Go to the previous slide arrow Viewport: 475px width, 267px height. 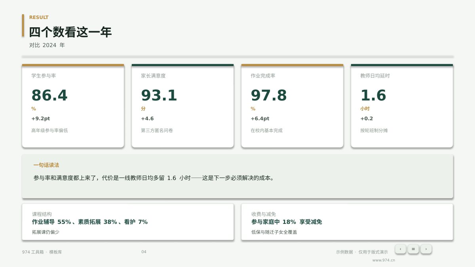click(x=401, y=249)
